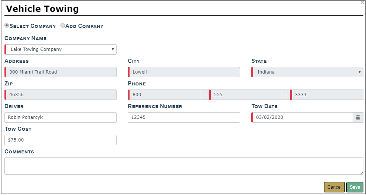Click the Address field
Viewport: 366px width, 195px height.
point(61,72)
